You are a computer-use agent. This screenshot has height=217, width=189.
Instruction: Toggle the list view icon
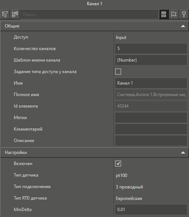[x=164, y=14]
